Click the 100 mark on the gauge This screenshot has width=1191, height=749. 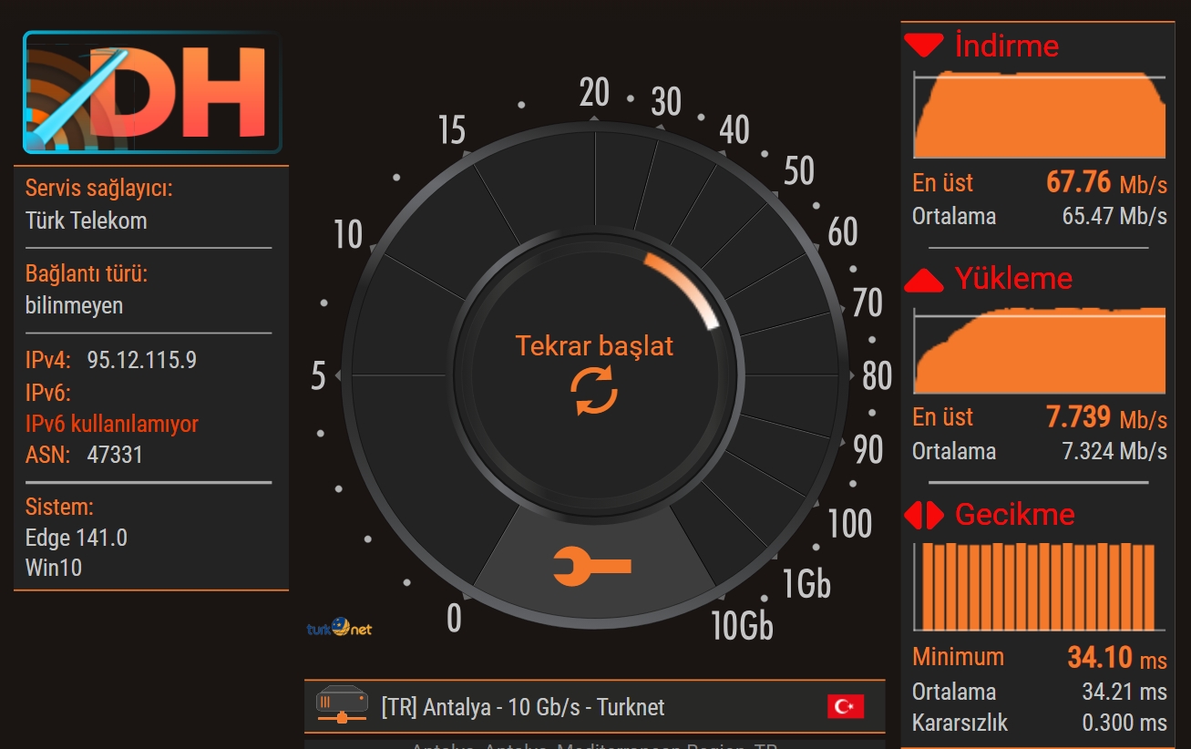(849, 524)
